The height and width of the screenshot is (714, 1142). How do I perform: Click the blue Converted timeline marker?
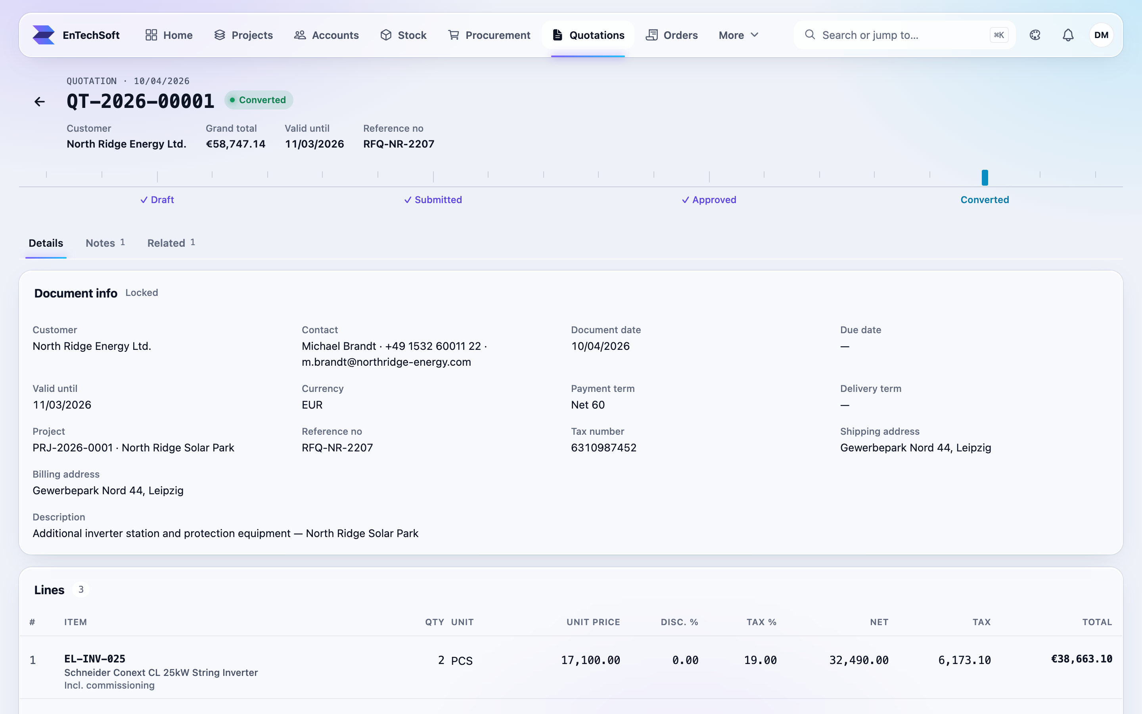[985, 178]
